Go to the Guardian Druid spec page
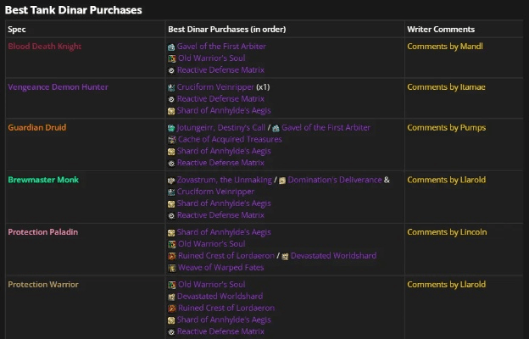The height and width of the screenshot is (339, 529). click(37, 127)
